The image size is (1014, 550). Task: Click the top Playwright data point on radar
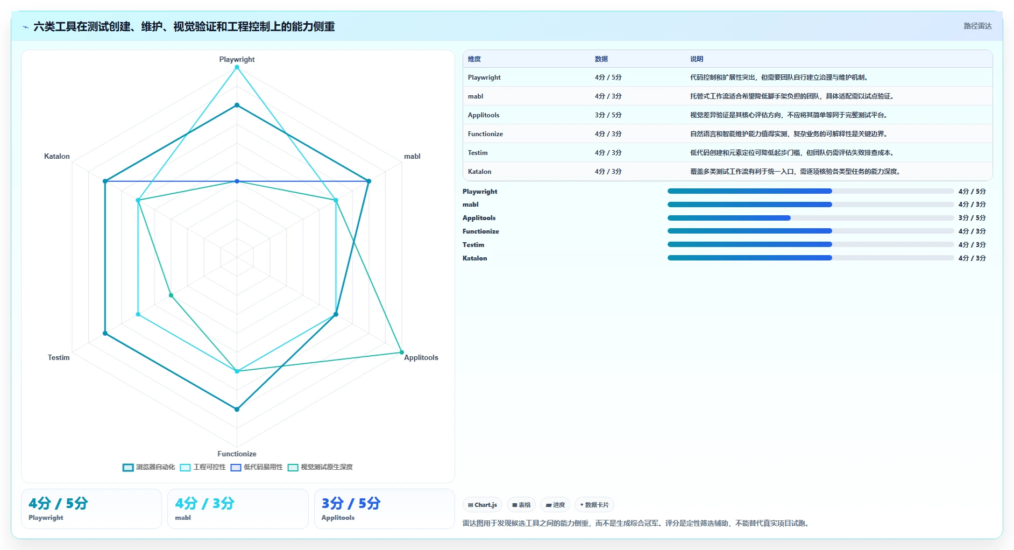237,67
